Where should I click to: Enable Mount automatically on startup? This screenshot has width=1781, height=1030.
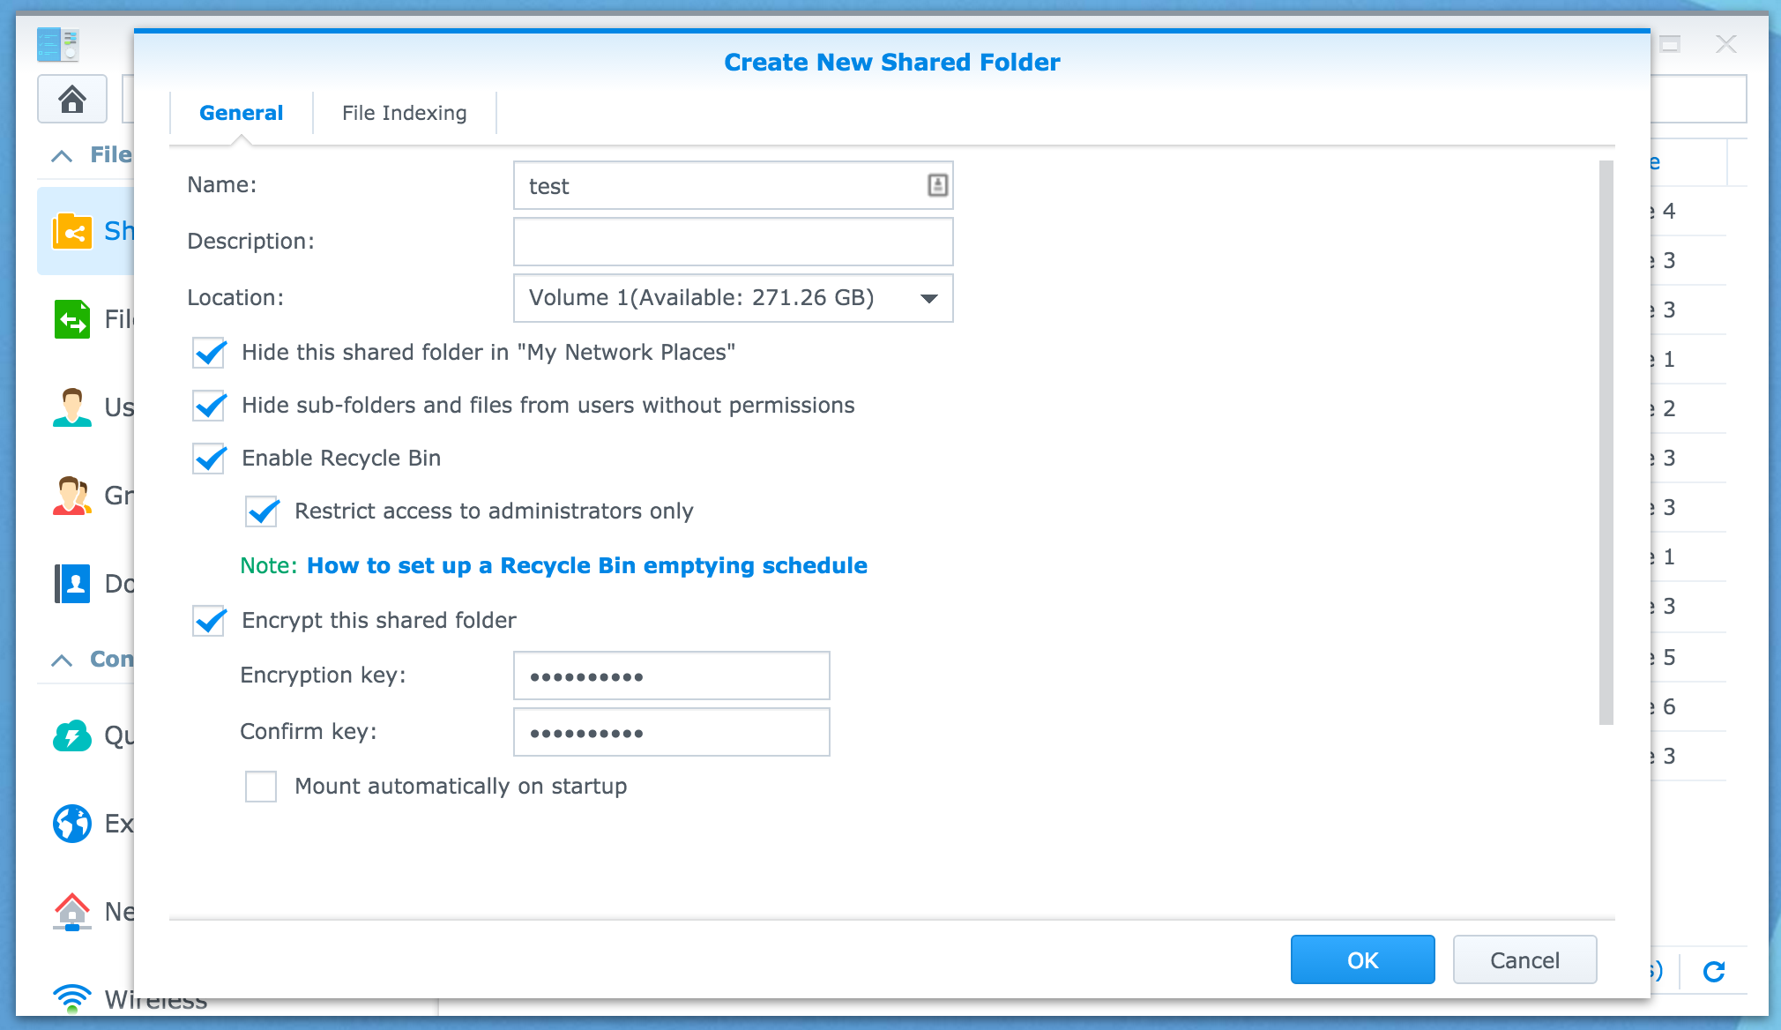(261, 787)
